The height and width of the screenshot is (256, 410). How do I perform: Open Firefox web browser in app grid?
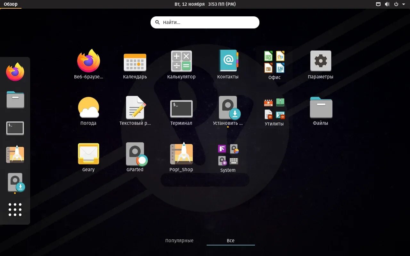[x=88, y=64]
